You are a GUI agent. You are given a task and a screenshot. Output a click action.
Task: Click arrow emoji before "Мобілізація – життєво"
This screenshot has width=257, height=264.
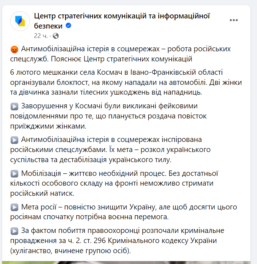click(x=15, y=173)
